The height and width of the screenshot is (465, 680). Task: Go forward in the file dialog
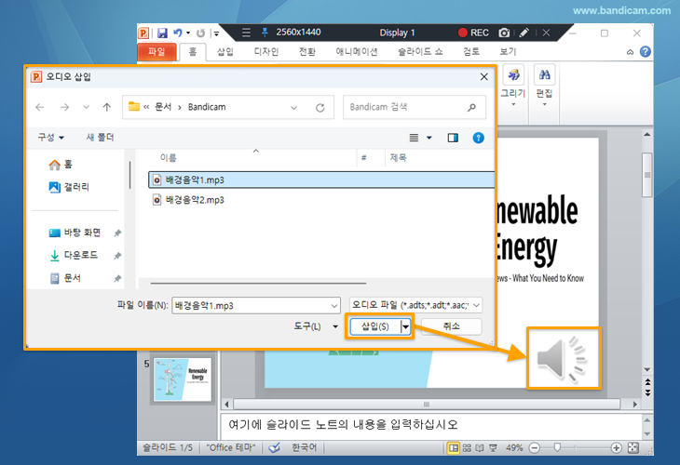pos(64,107)
